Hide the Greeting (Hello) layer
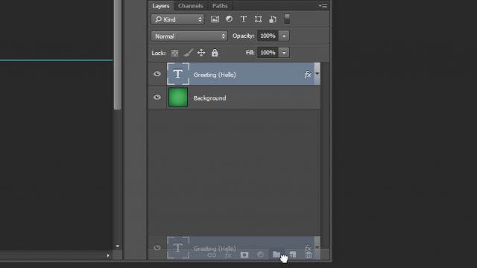Image resolution: width=477 pixels, height=268 pixels. [157, 74]
